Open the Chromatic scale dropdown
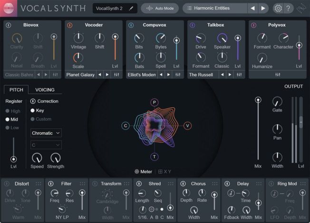The height and width of the screenshot is (223, 310). pos(46,133)
